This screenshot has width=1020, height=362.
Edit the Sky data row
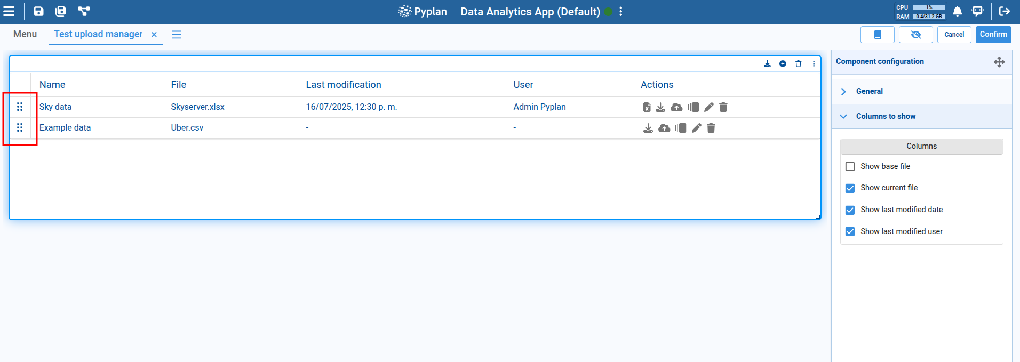[x=708, y=107]
